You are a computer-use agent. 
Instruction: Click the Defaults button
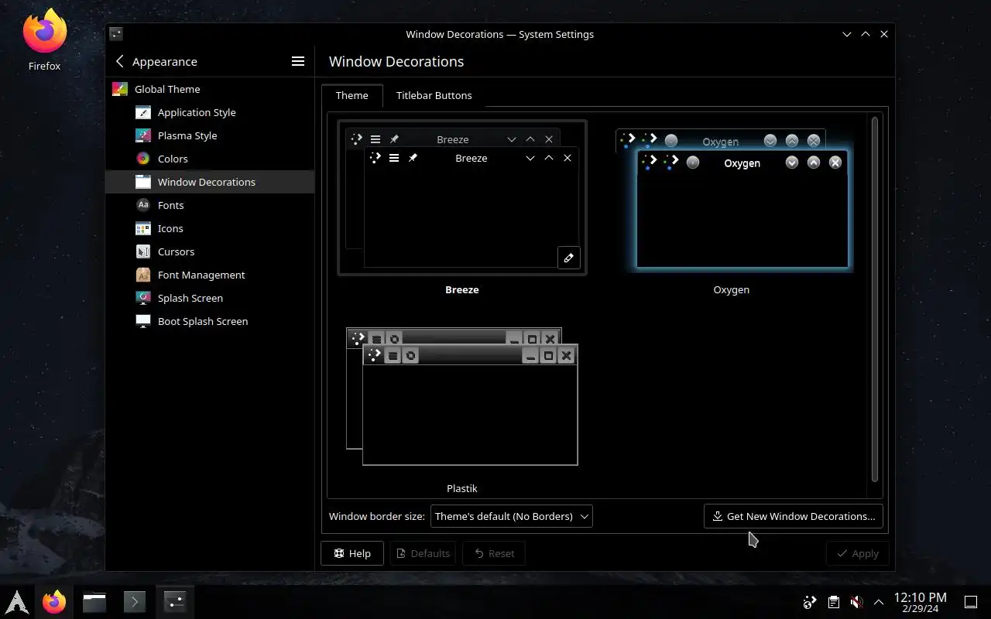pos(423,553)
